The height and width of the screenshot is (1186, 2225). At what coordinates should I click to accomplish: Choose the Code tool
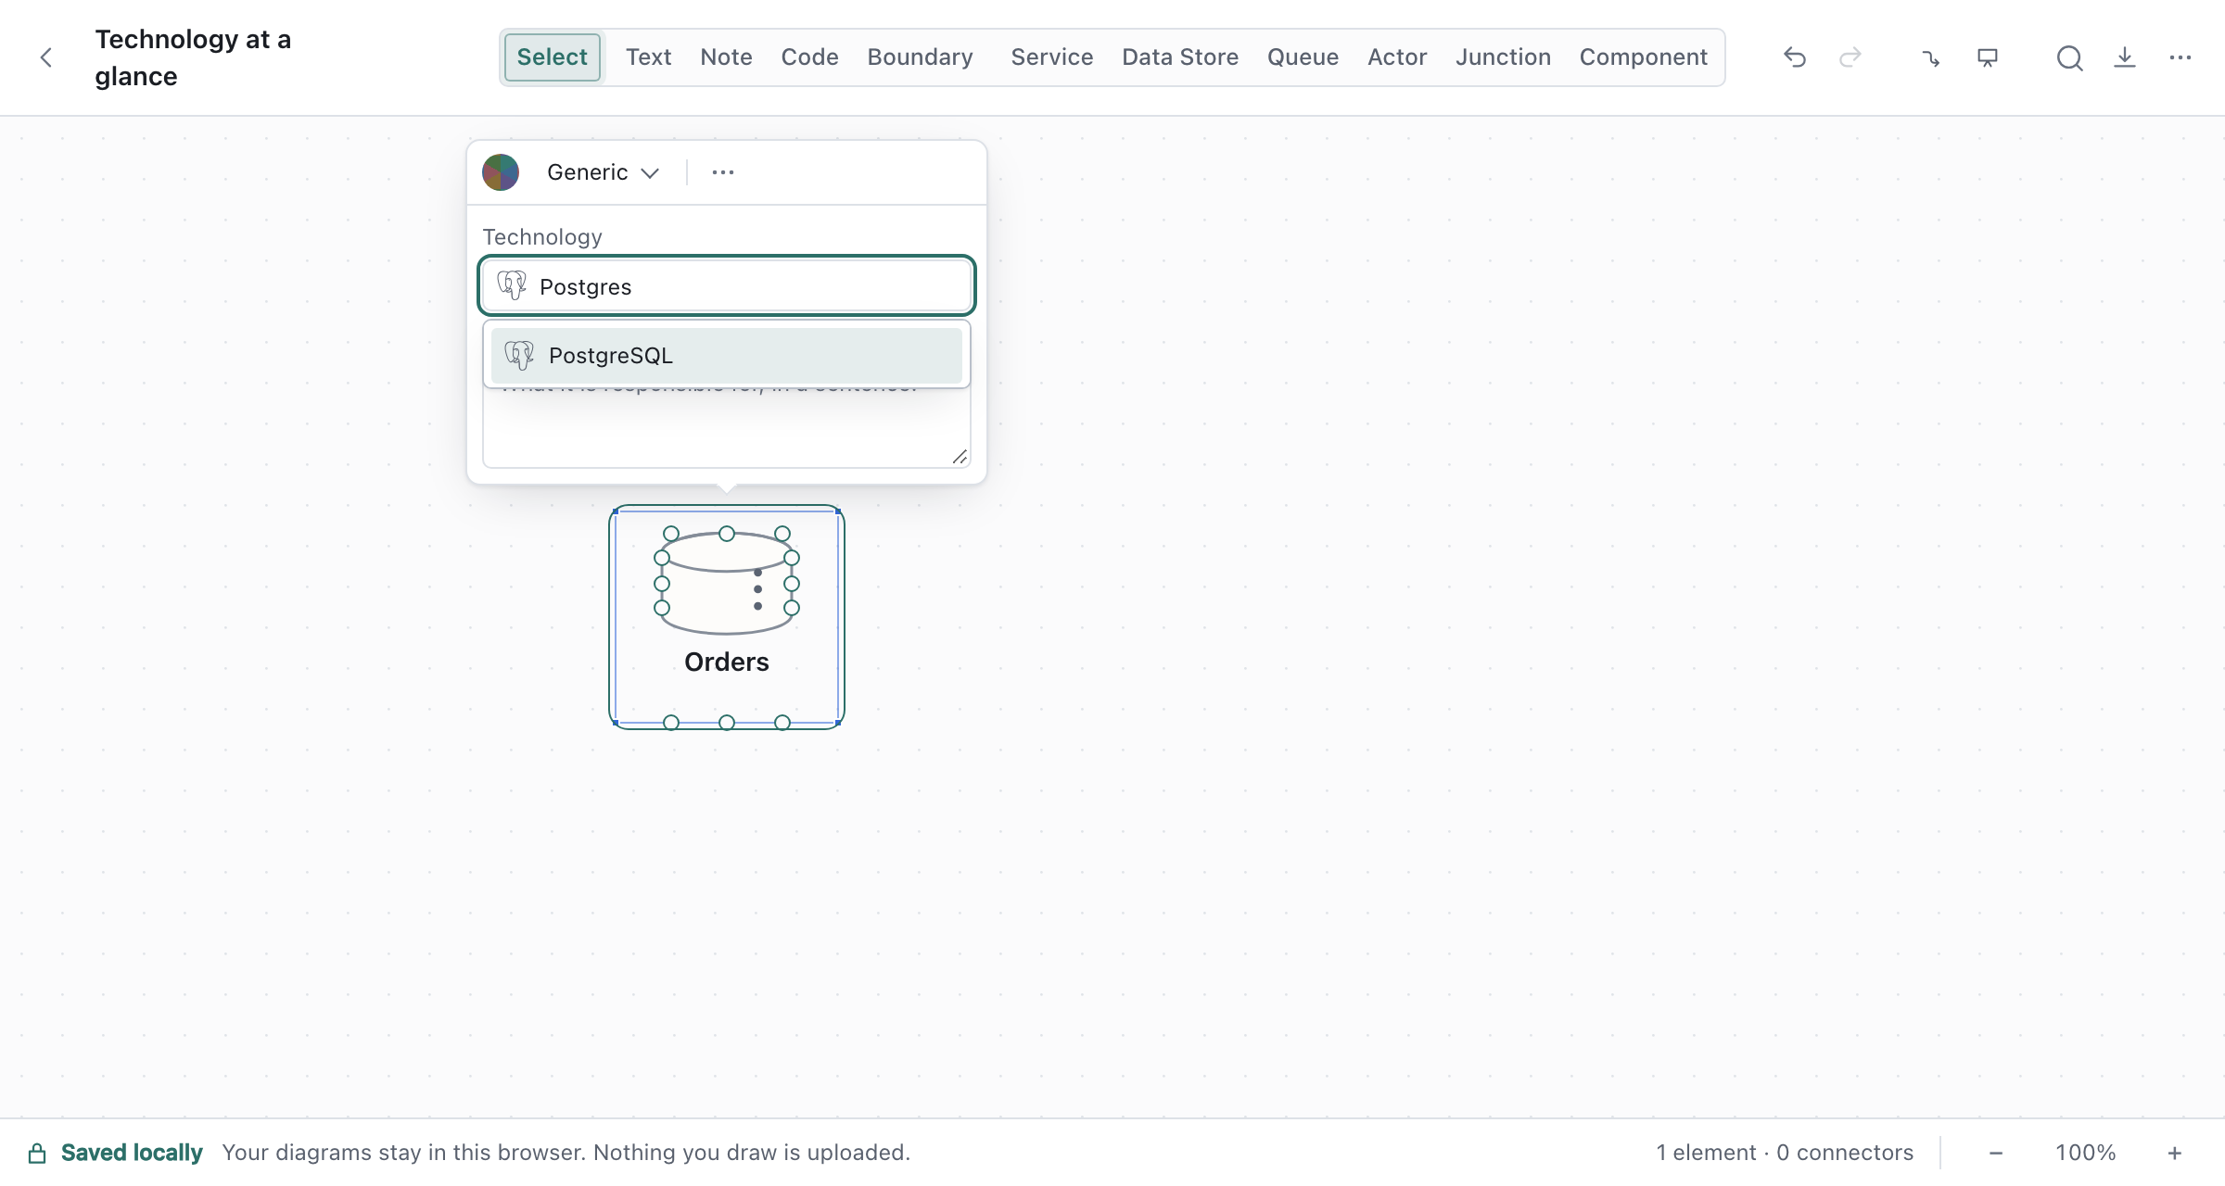coord(809,57)
